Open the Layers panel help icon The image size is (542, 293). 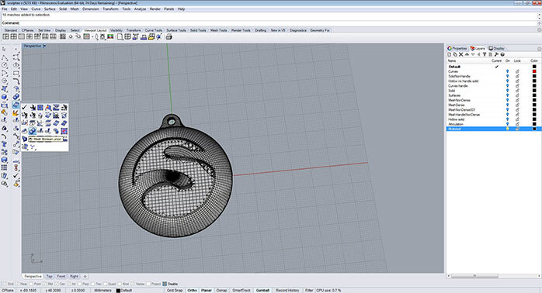point(502,54)
